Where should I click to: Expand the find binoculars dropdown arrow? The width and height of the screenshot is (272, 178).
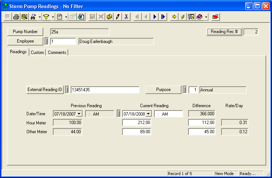coord(40,17)
